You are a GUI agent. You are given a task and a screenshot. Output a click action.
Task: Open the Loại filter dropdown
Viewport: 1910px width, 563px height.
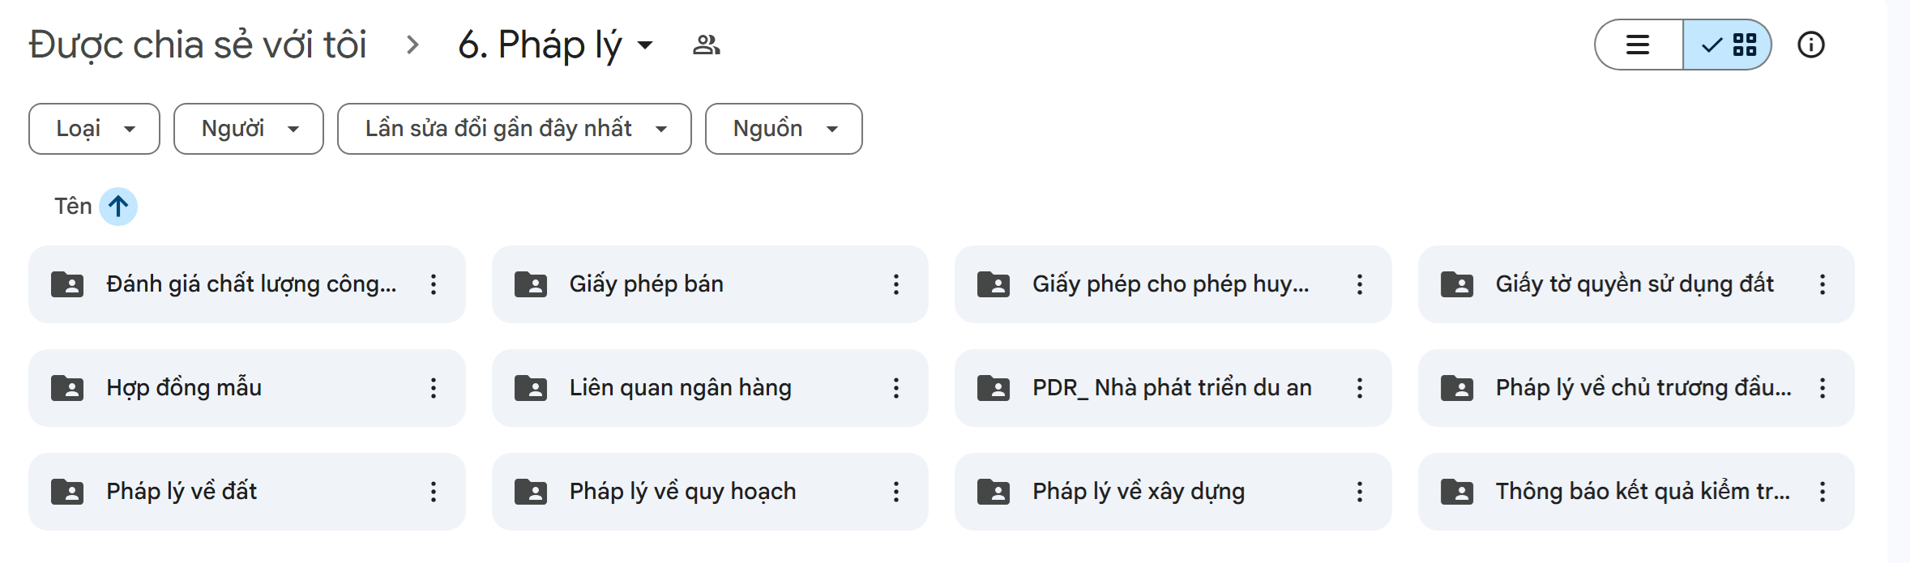(x=94, y=129)
